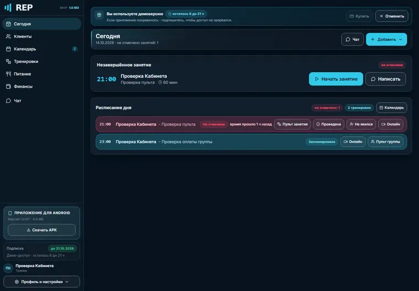419x291 pixels.
Task: Click Онлайн button in 23:00 row
Action: point(353,142)
